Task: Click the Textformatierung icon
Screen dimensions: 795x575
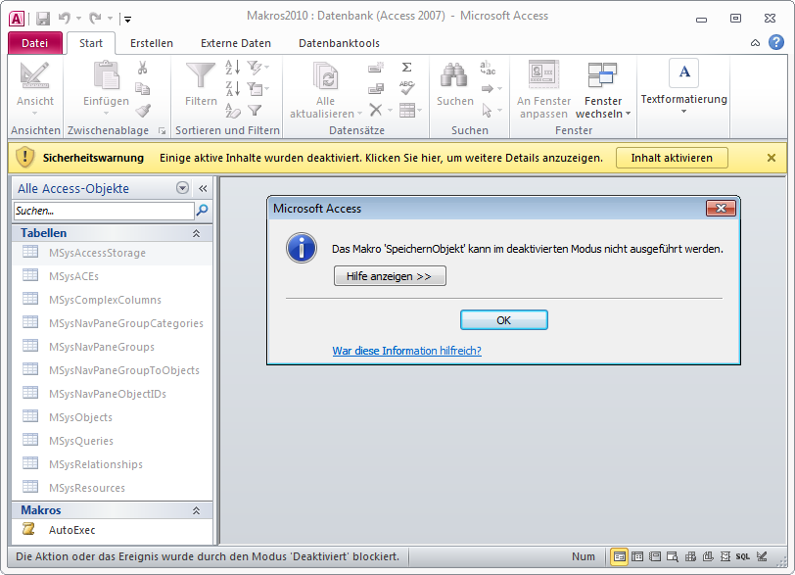Action: [x=683, y=72]
